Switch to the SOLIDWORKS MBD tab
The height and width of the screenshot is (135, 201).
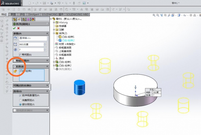(77, 14)
